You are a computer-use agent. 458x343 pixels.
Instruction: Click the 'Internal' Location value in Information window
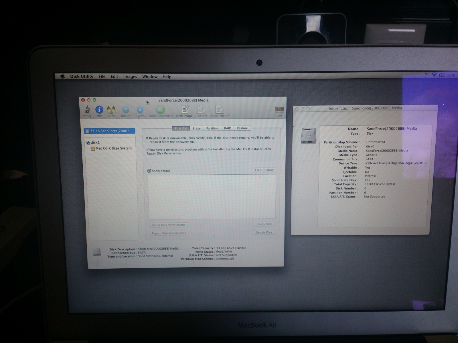pyautogui.click(x=370, y=176)
